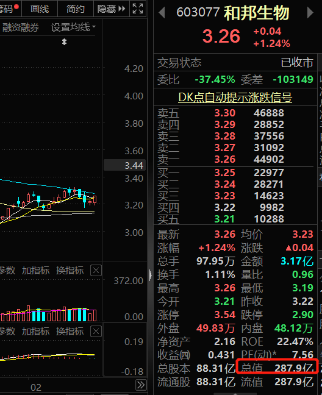Click 参数 in the bottom indicator panel
Screen dimensions: 322x395
point(7,331)
